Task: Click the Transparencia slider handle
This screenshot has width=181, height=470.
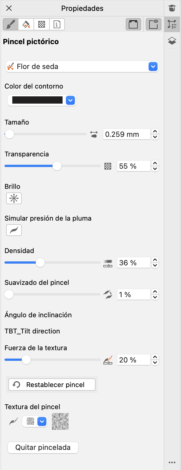Action: pos(57,166)
